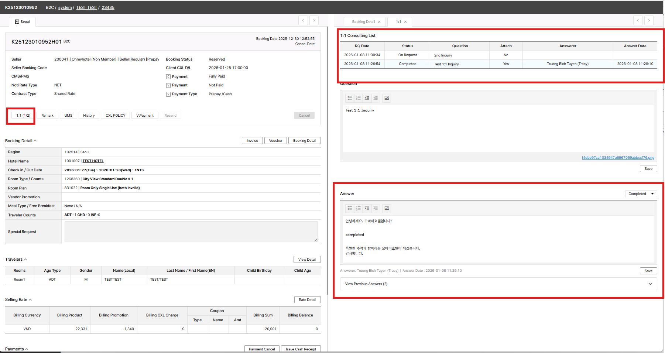This screenshot has width=665, height=353.
Task: Open the Completed status dropdown
Action: pos(641,193)
